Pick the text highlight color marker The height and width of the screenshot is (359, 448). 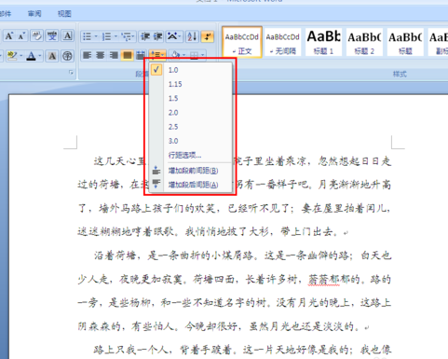click(12, 56)
